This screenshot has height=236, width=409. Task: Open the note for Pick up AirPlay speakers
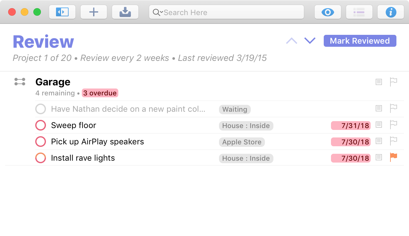[x=379, y=141]
